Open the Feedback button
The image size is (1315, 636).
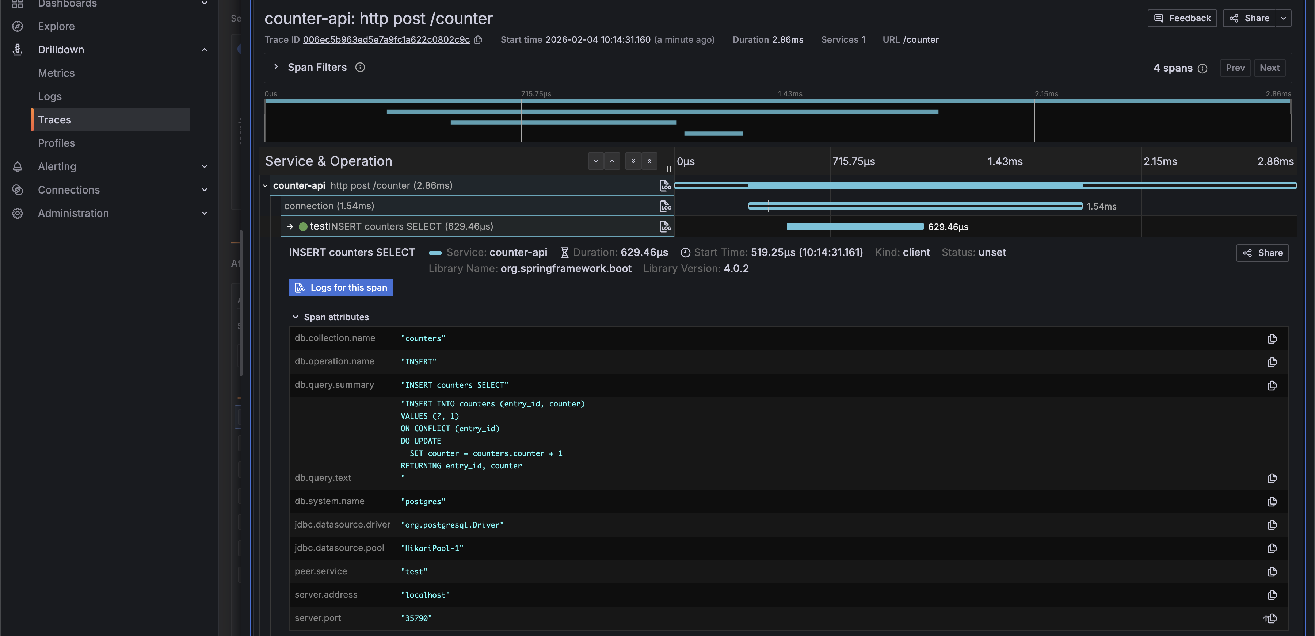[1182, 18]
